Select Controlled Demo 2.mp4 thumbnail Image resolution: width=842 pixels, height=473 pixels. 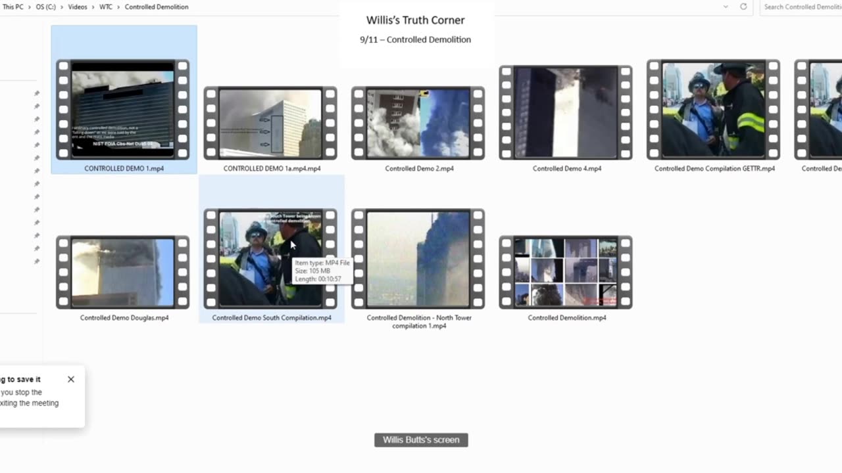pyautogui.click(x=418, y=123)
